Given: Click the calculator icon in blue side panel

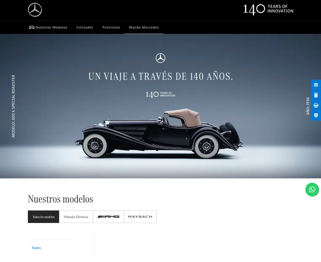Looking at the screenshot, I should (316, 95).
